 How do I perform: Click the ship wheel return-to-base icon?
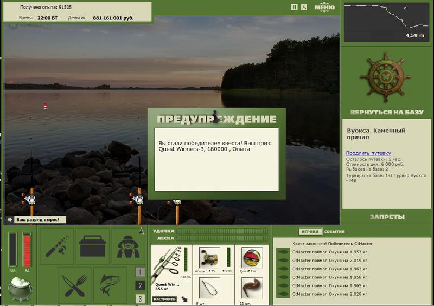point(386,77)
